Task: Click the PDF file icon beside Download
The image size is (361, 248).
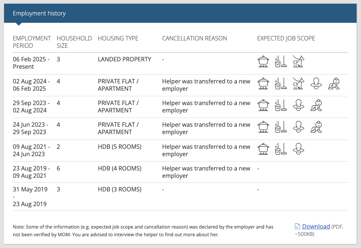Action: [x=297, y=226]
